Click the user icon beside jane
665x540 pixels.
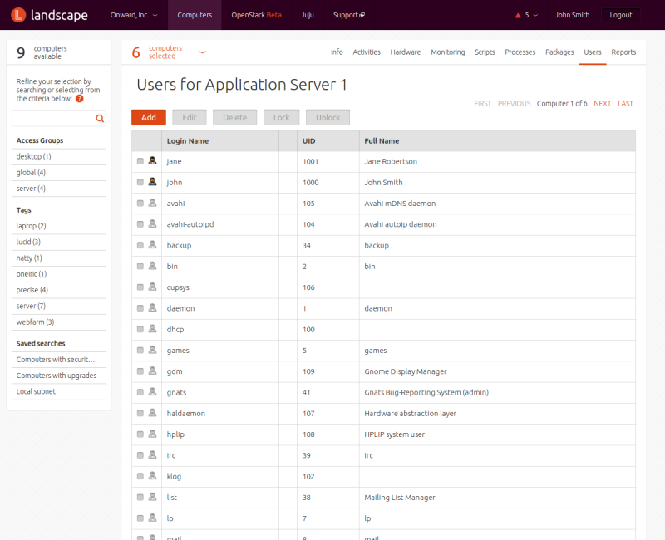point(152,161)
